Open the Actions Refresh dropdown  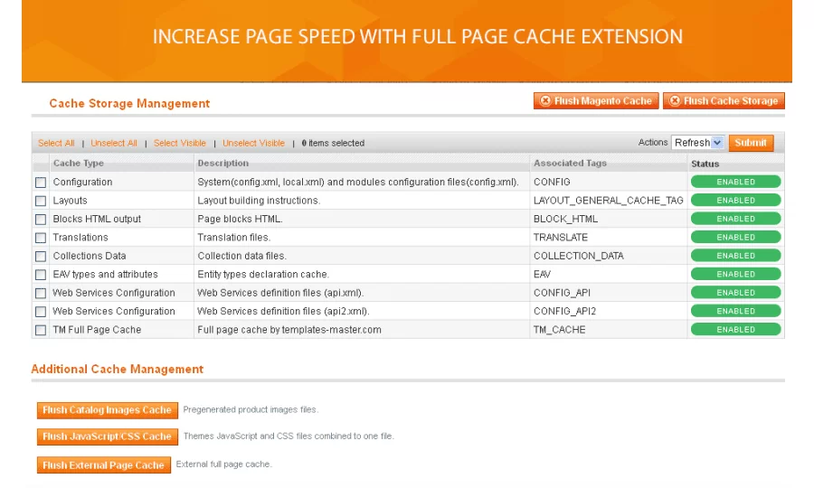(697, 143)
